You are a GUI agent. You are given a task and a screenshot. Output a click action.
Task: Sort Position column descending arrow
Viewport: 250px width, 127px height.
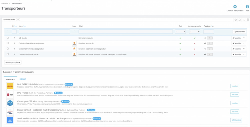coord(211,26)
